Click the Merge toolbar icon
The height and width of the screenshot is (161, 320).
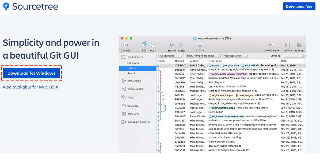[181, 45]
